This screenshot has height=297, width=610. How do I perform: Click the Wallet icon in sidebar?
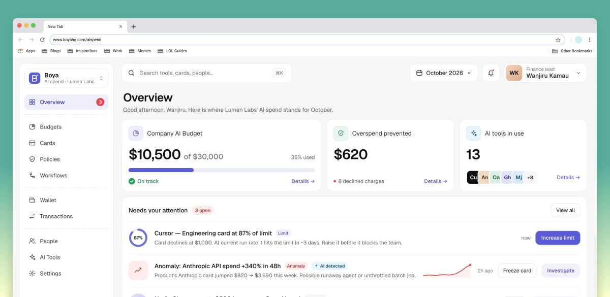click(32, 200)
